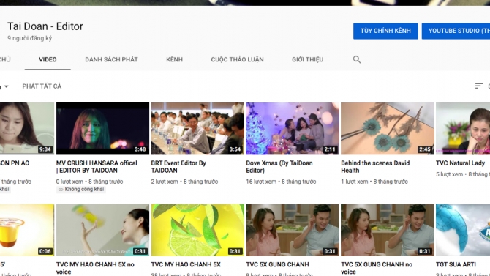
Task: Click 2 lượt xem text under BRT Event
Action: pos(165,182)
